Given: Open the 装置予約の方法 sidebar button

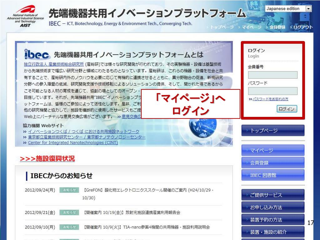Looking at the screenshot, I should point(273,220).
